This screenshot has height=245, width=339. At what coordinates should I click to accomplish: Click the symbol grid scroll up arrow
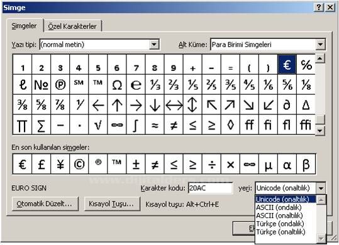[x=320, y=58]
